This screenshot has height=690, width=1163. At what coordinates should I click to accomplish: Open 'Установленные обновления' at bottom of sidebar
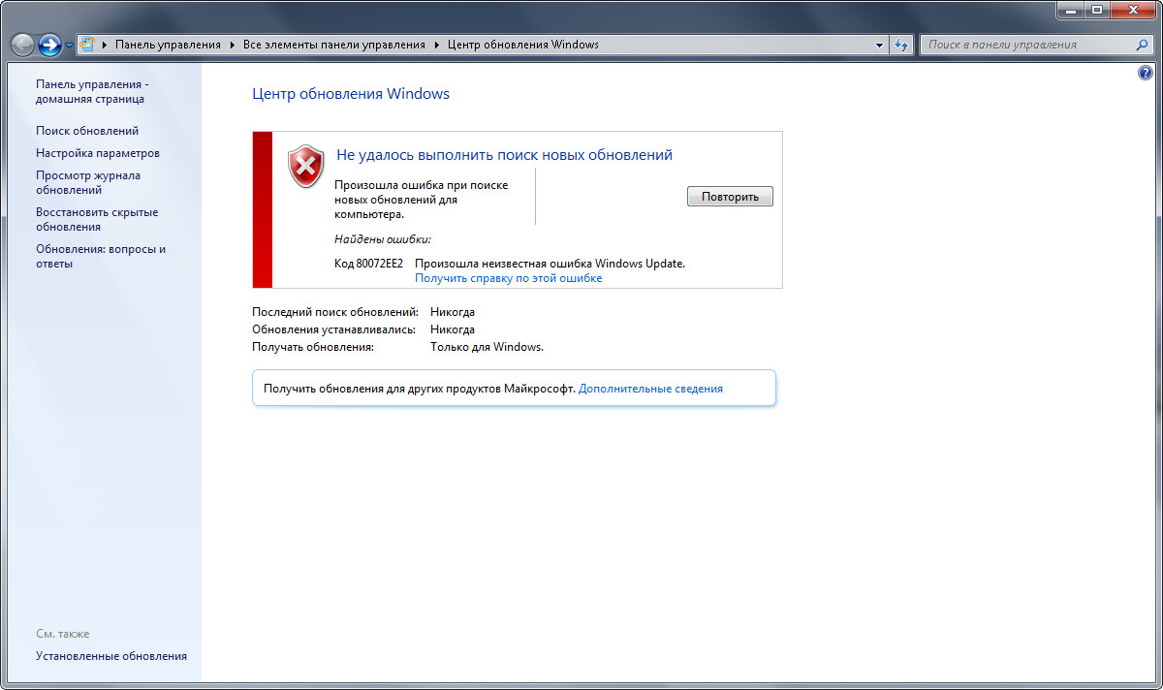click(111, 656)
